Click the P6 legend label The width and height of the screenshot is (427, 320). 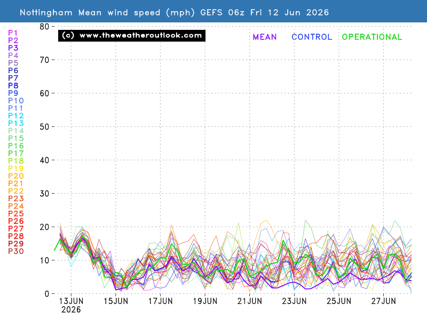pos(13,70)
